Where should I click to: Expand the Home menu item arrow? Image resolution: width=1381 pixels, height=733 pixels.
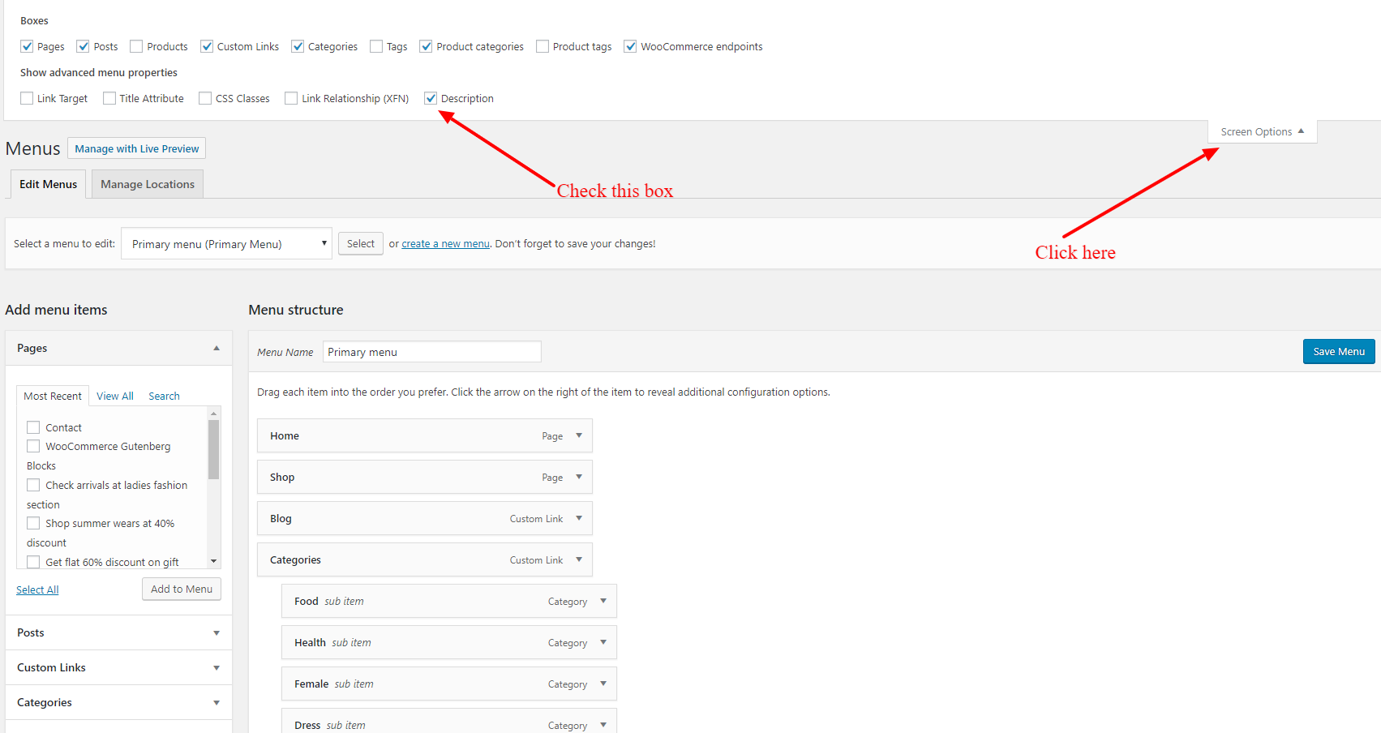tap(579, 435)
